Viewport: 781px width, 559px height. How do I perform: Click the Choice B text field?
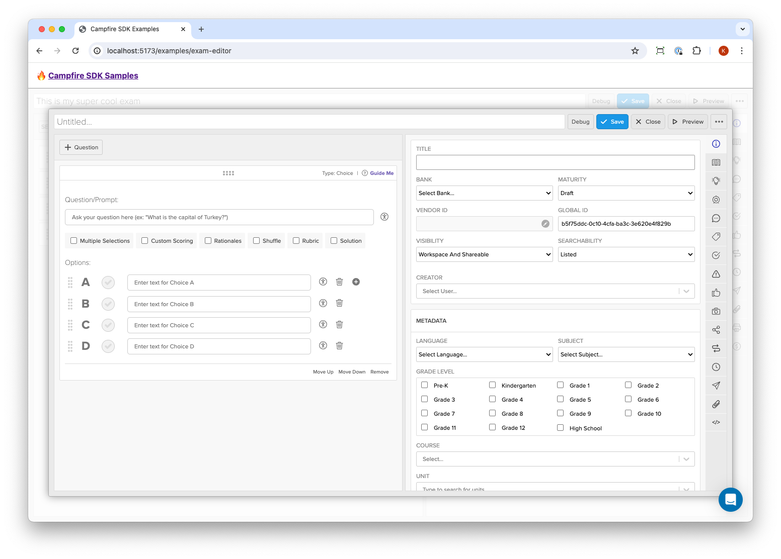tap(219, 304)
